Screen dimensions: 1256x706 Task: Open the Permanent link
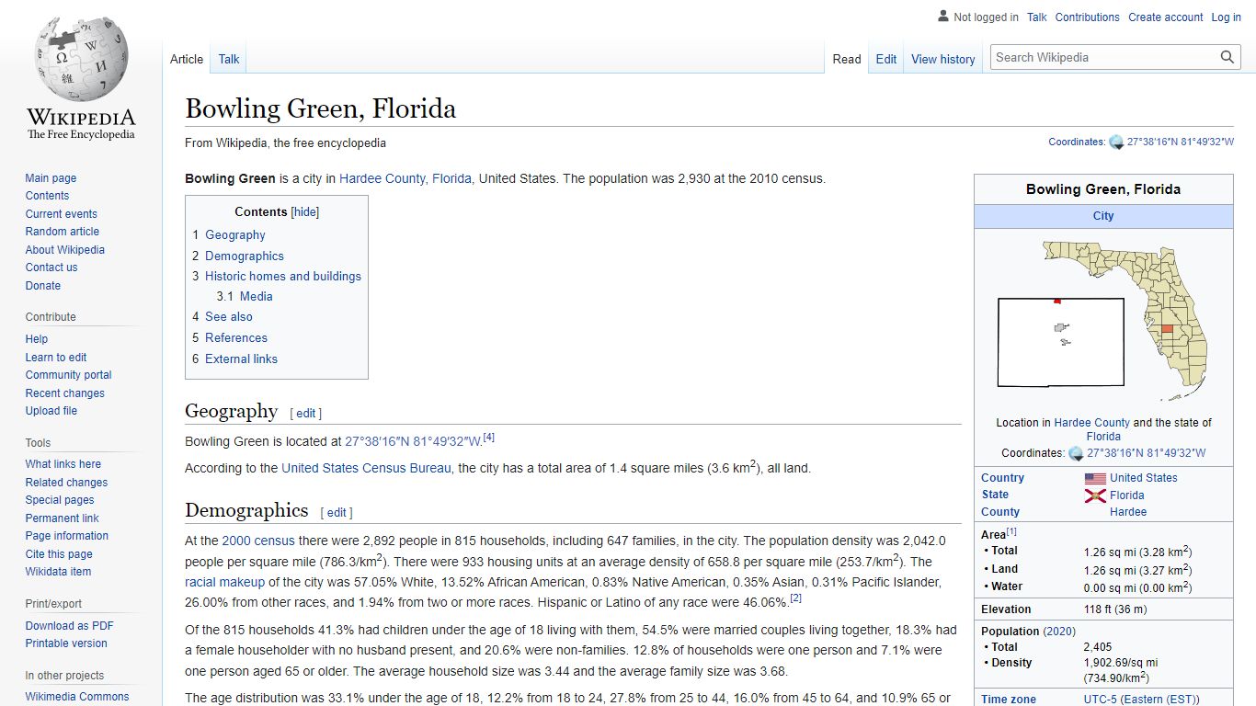tap(62, 518)
